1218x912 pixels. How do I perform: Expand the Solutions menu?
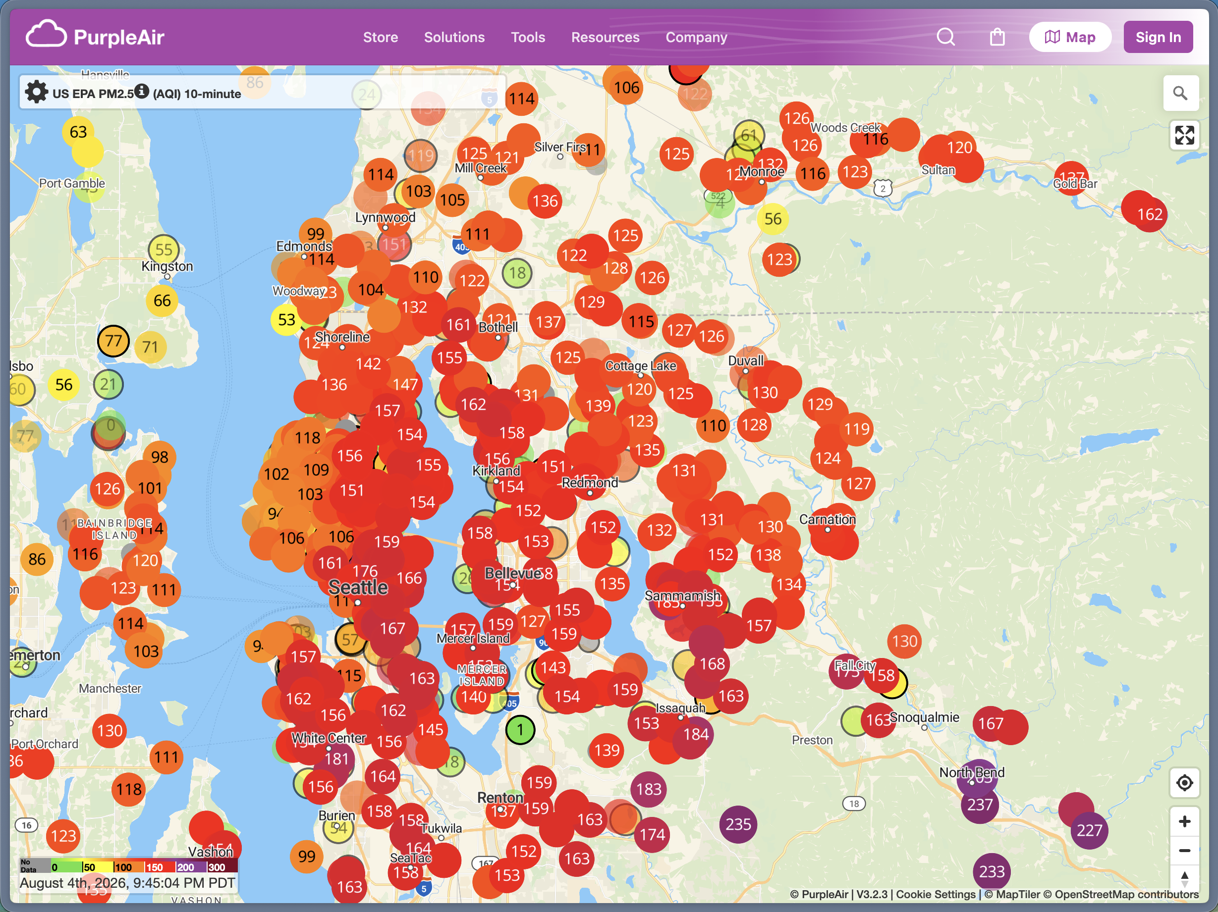(454, 38)
